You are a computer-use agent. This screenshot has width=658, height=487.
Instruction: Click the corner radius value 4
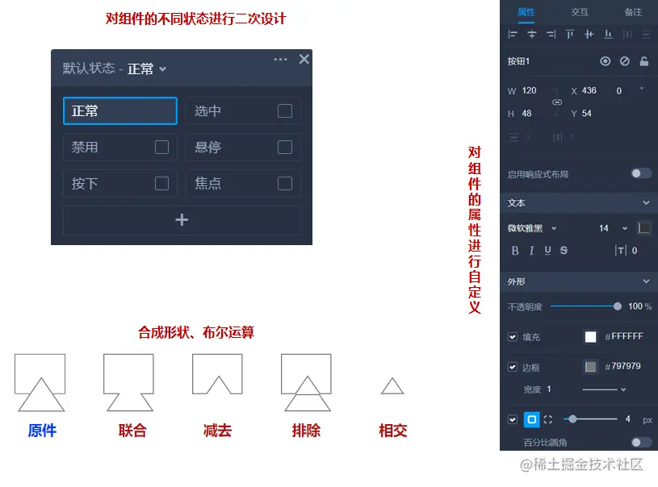point(628,418)
